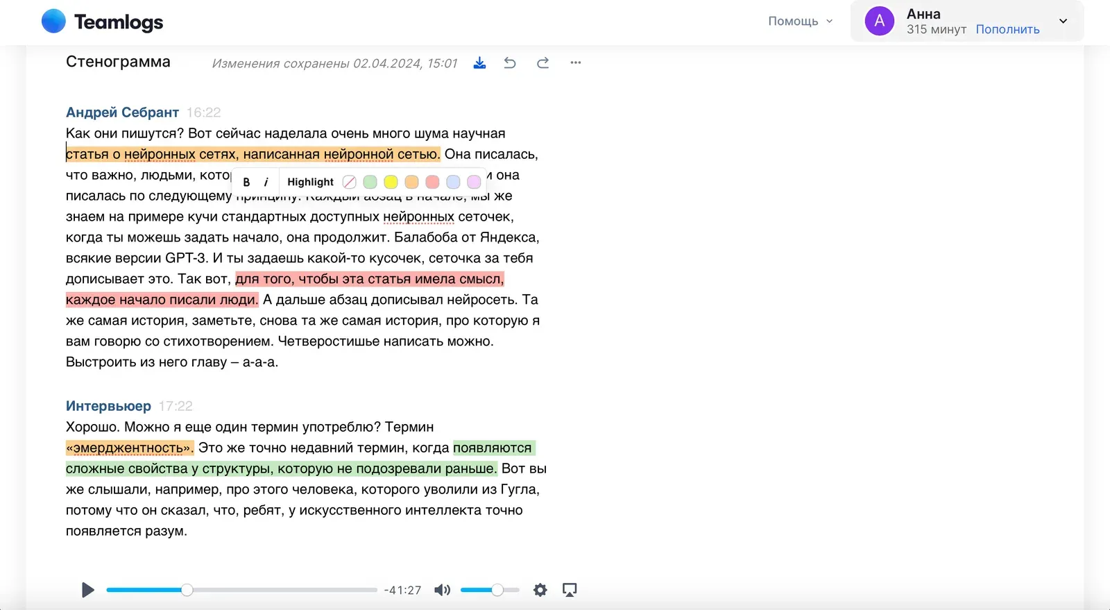Apply bold formatting in popup toolbar

[x=246, y=182]
